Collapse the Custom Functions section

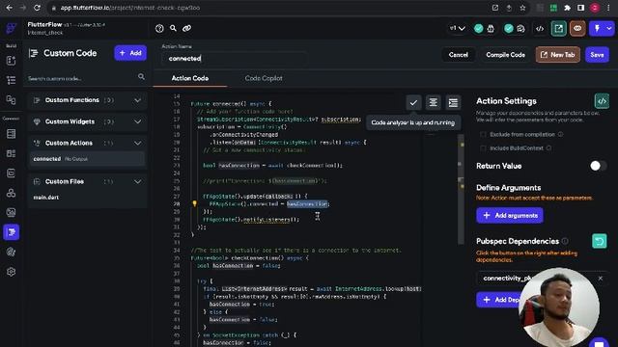click(x=137, y=100)
